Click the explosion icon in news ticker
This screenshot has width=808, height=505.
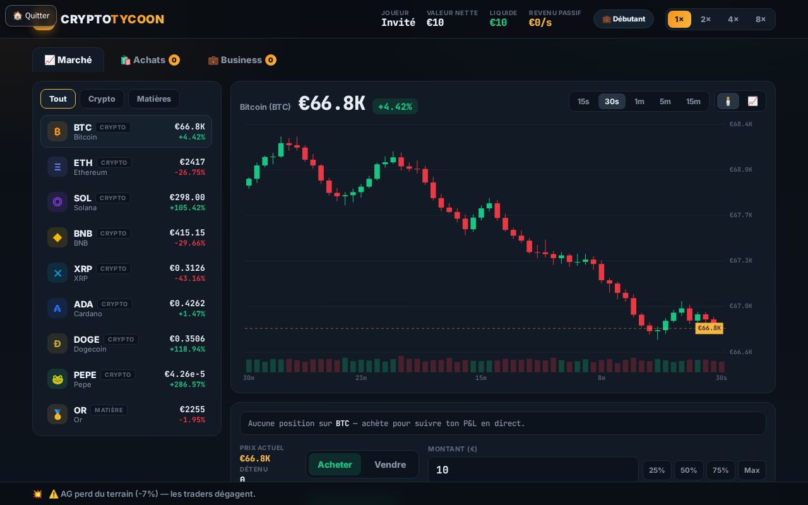point(37,494)
